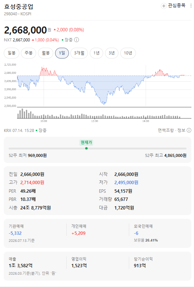The image size is (194, 287).
Task: Click the 개인매매 +5,209 figure
Action: 79,233
